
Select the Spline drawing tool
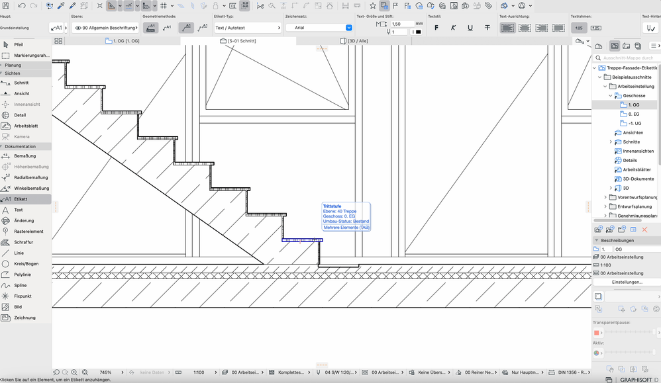(21, 285)
